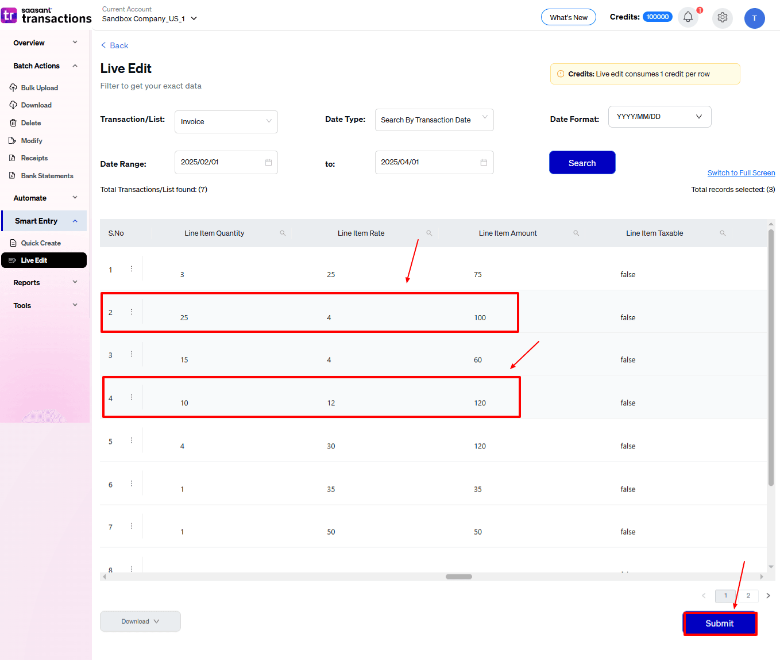Click search icon in Line Item Quantity column
The image size is (780, 660).
coord(283,233)
